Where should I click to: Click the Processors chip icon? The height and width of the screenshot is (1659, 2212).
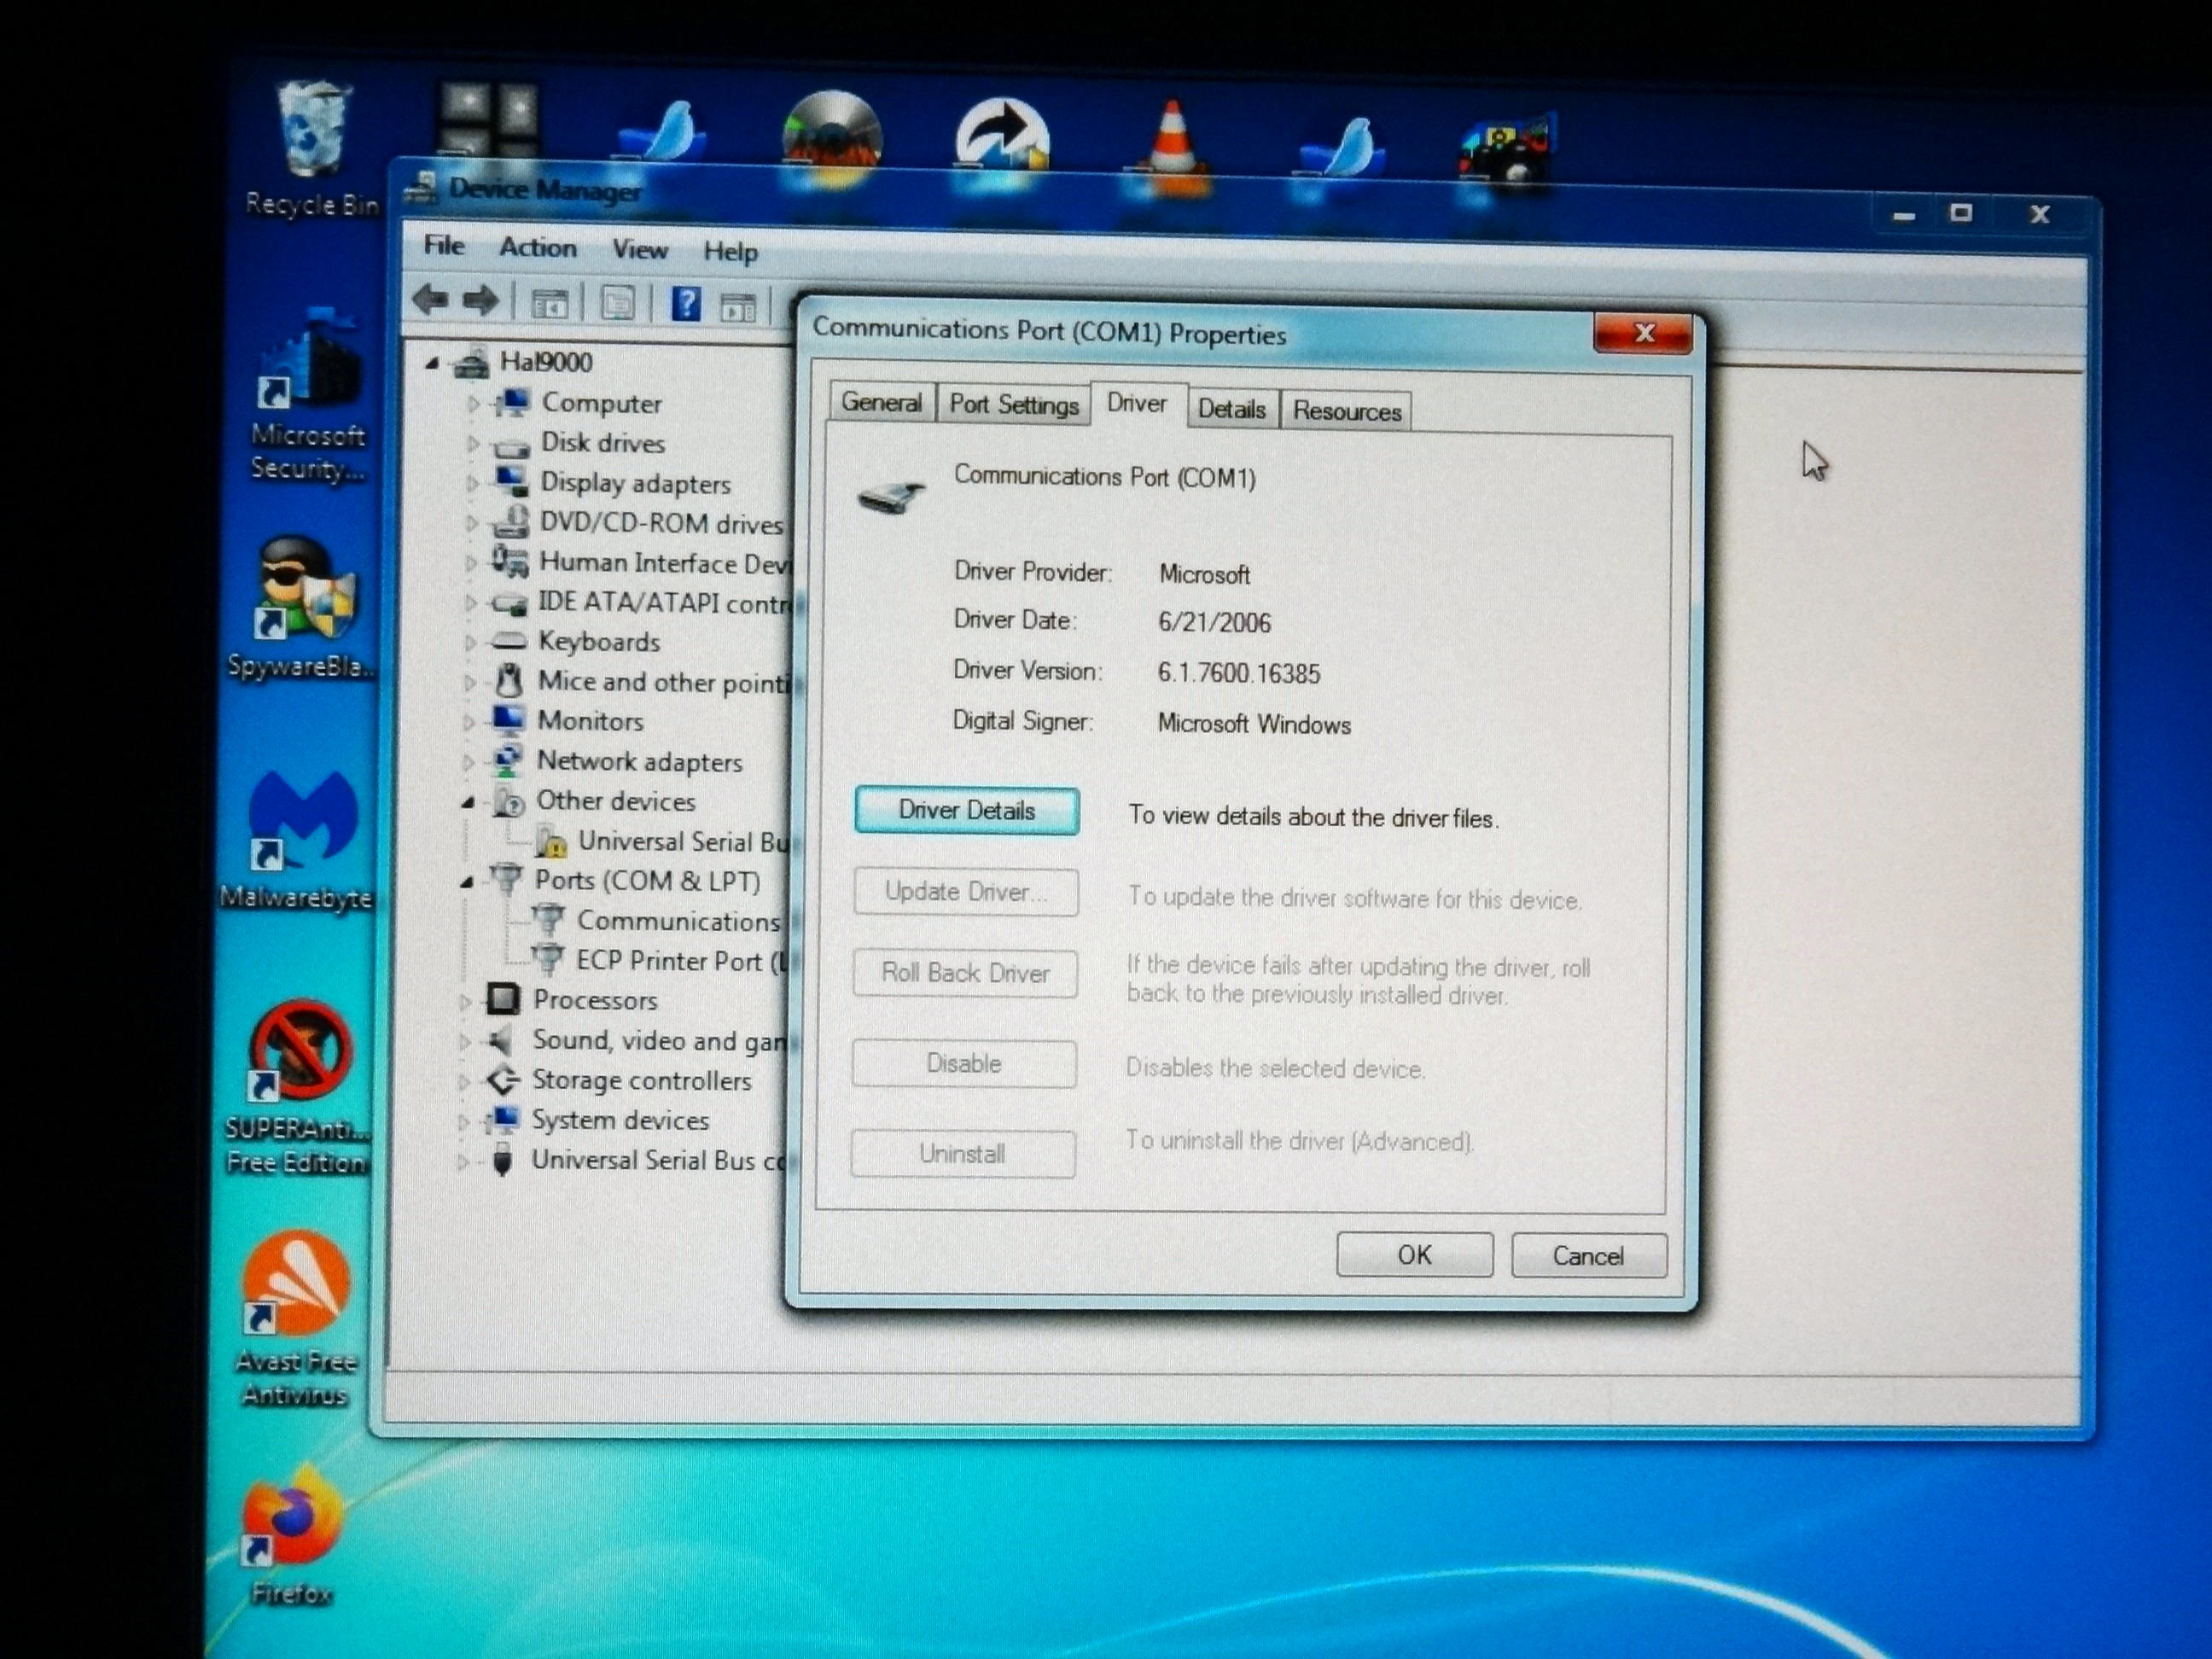point(503,998)
